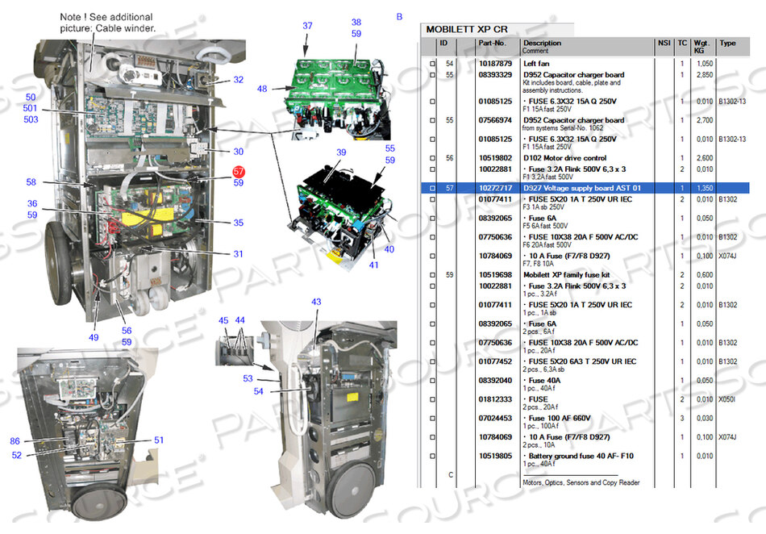Click the Part-No. column header
Screen dimensions: 766x534
(x=492, y=43)
